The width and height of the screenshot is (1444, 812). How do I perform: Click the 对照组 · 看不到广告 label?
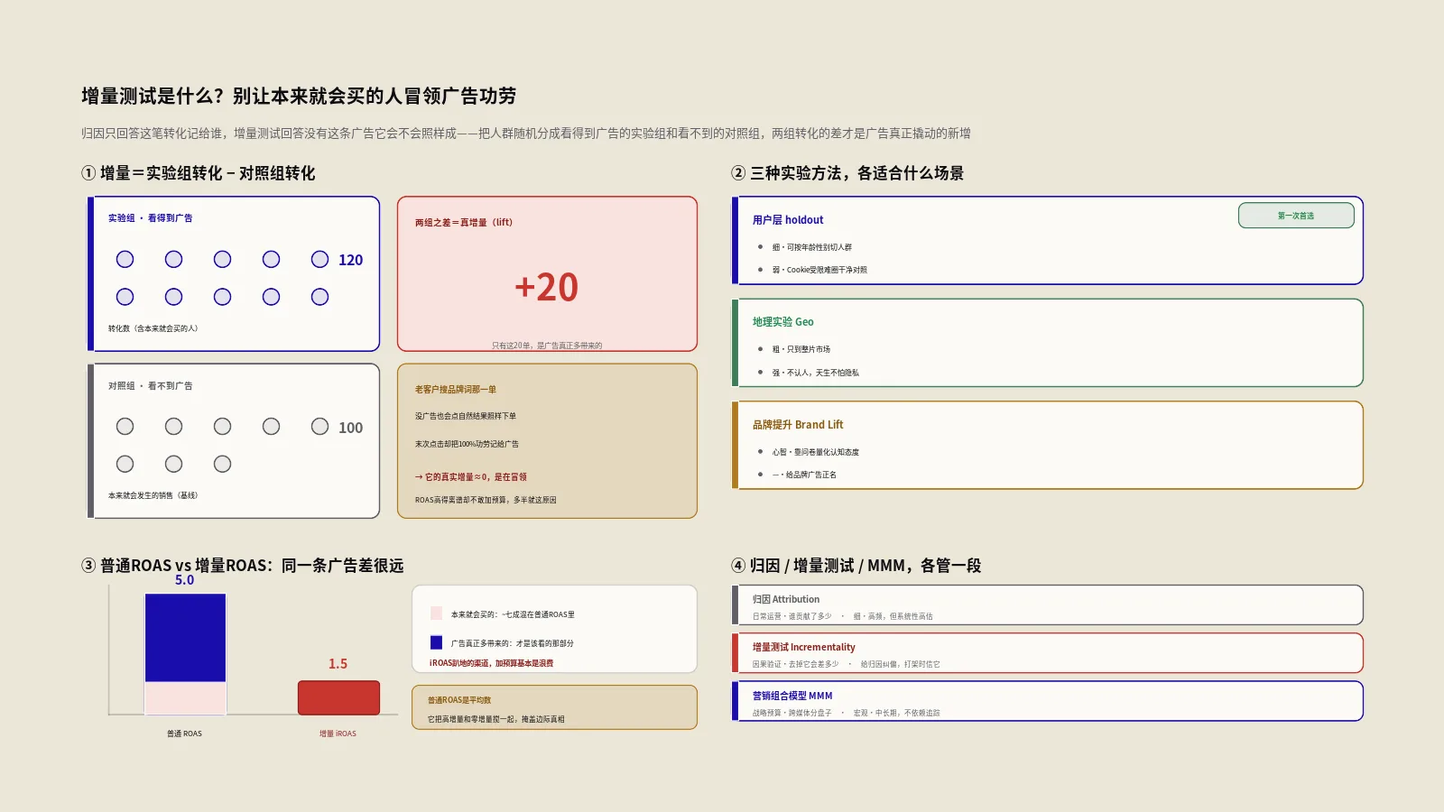click(151, 386)
